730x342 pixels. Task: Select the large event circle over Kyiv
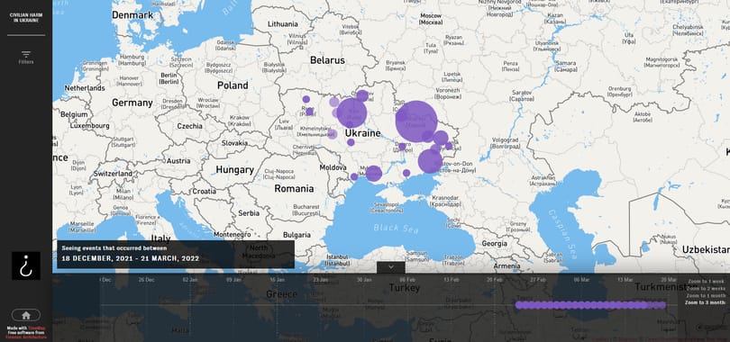352,112
